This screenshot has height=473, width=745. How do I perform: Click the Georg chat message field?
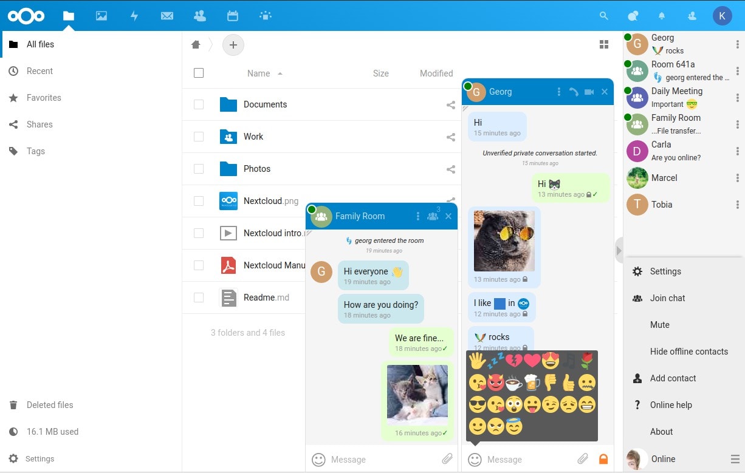tap(528, 460)
